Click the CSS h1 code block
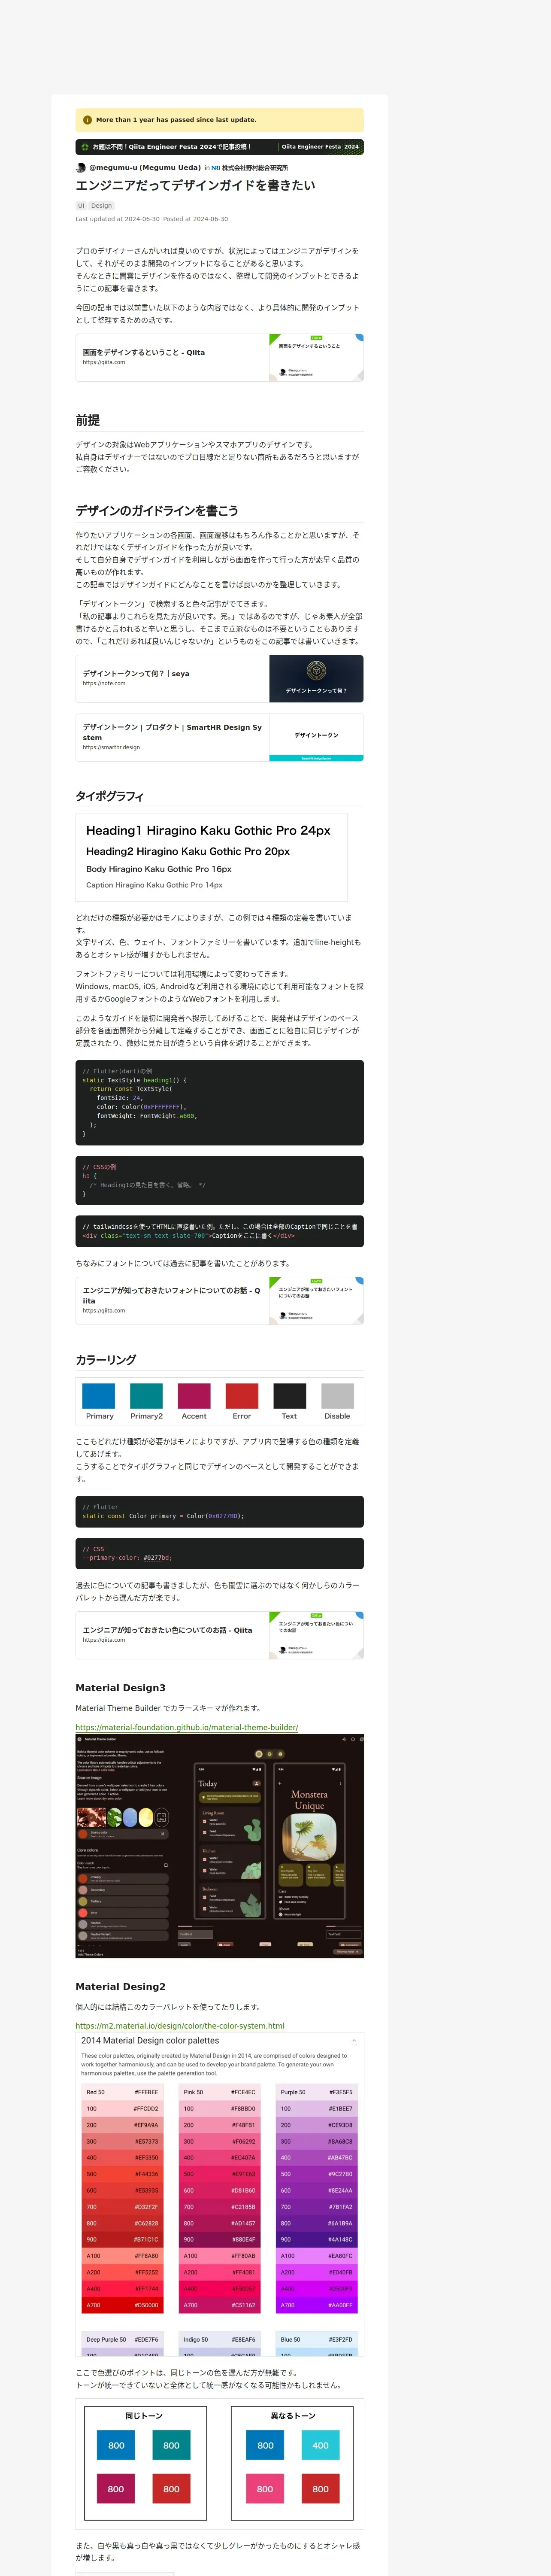This screenshot has width=551, height=2576. coord(220,1180)
